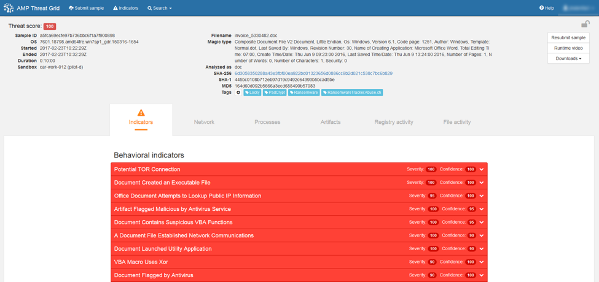Select the Ransomware tag
Viewport: 599px width, 282px height.
[304, 93]
